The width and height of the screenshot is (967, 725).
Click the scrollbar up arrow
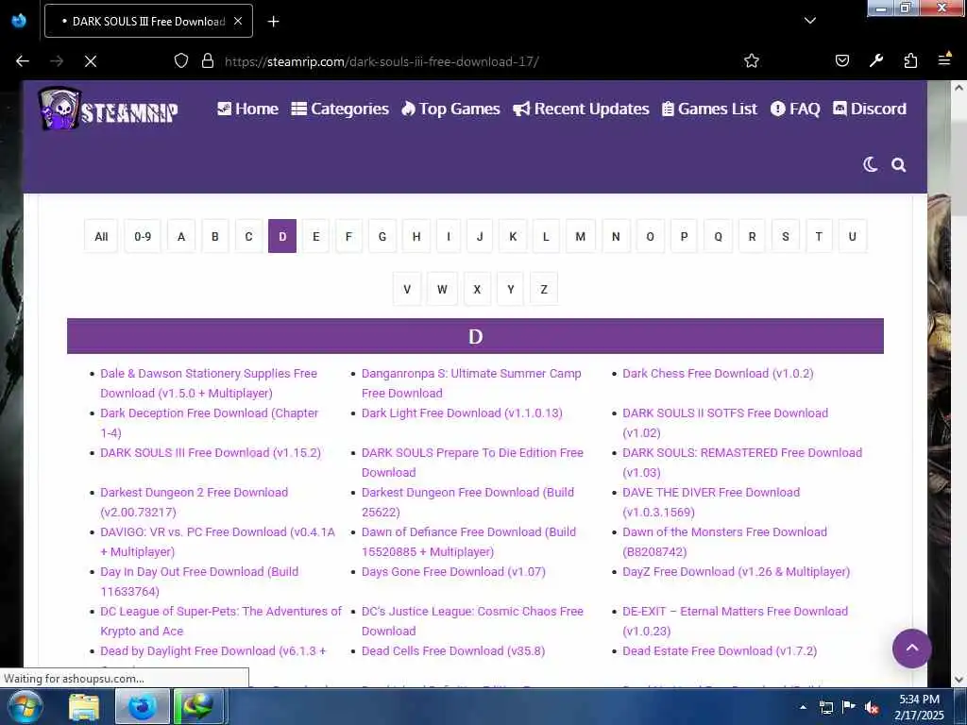(959, 88)
